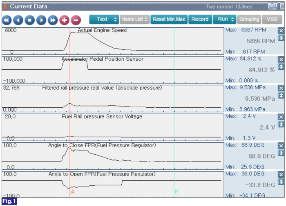Click Fuel Rail pressure Sensor Voltage title
This screenshot has height=206, width=286.
(x=102, y=117)
